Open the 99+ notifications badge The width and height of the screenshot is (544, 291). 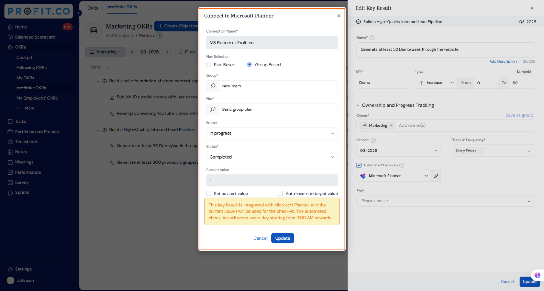tap(67, 27)
